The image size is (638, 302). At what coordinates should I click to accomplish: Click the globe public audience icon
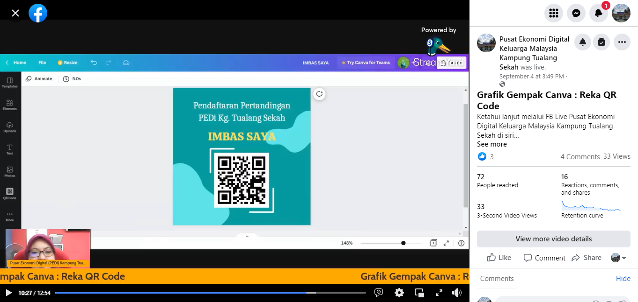[x=502, y=84]
